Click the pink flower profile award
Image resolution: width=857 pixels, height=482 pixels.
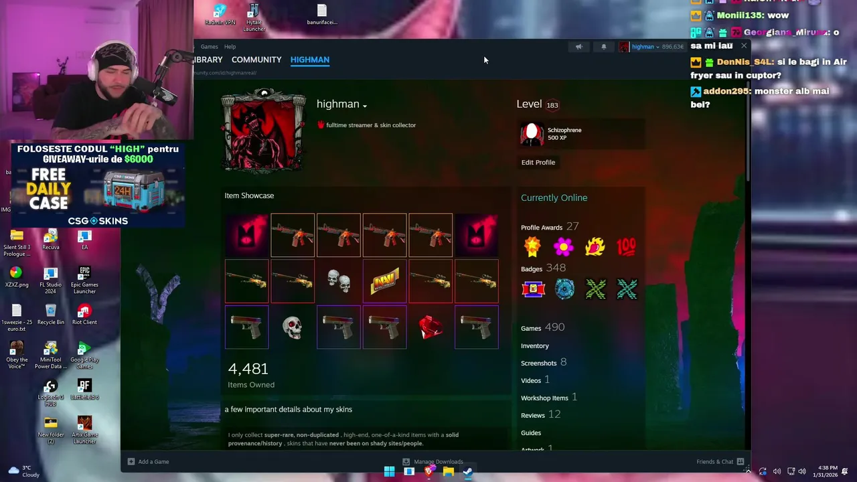(x=564, y=246)
